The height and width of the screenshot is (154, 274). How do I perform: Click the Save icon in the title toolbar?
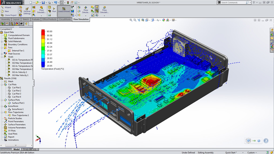click(x=43, y=3)
